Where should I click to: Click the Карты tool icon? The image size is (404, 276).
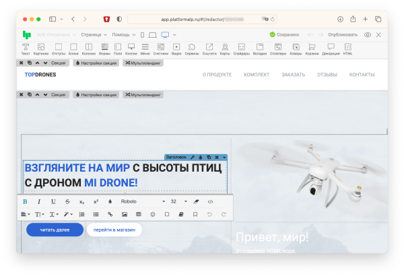[x=224, y=48]
